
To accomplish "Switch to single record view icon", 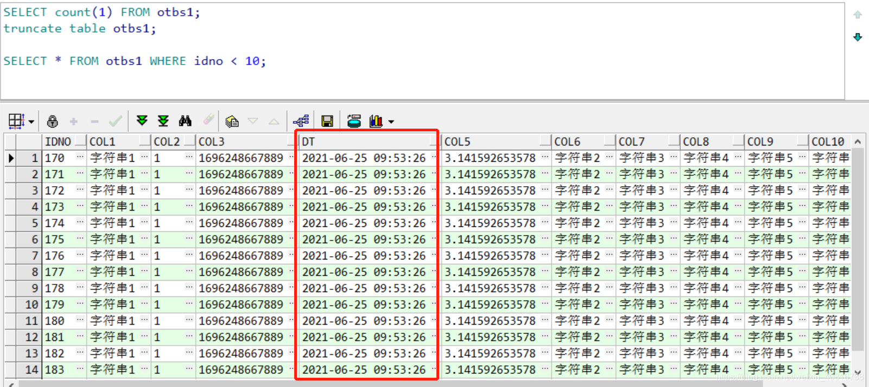I will 232,121.
